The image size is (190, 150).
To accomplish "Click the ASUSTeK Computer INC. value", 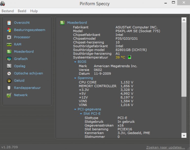I will click(x=136, y=27).
